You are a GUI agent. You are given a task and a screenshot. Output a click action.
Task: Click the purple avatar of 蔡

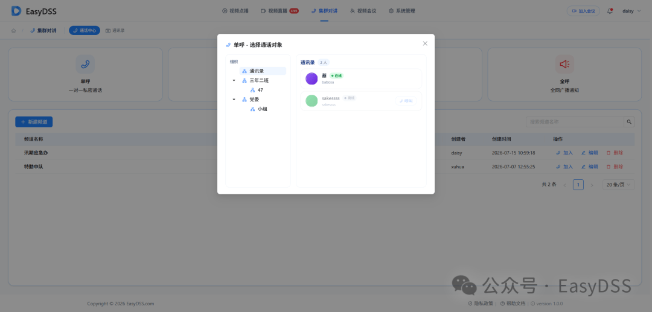click(312, 78)
